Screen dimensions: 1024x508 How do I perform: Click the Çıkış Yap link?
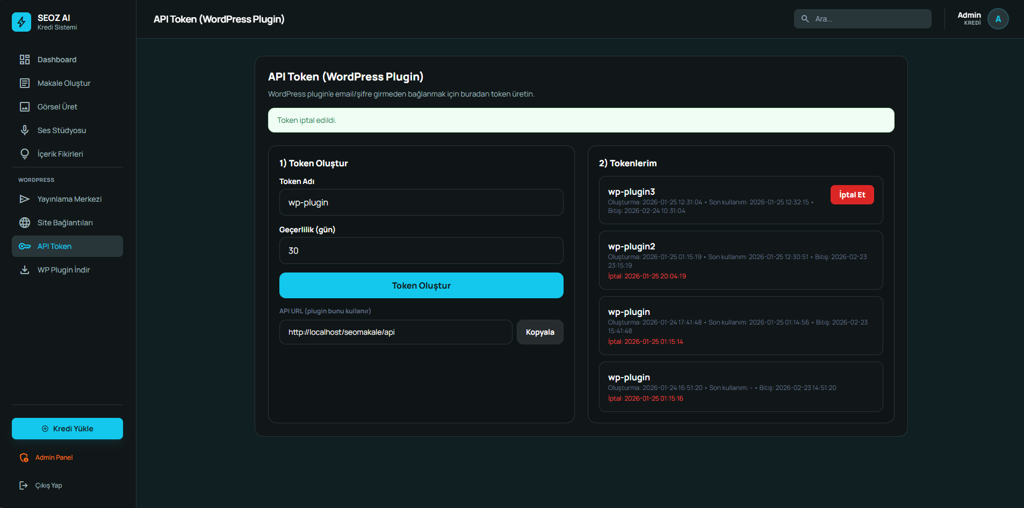tap(48, 485)
